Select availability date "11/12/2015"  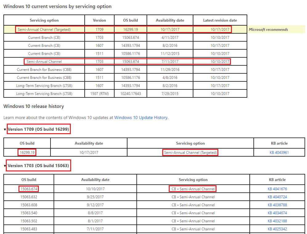click(x=170, y=54)
